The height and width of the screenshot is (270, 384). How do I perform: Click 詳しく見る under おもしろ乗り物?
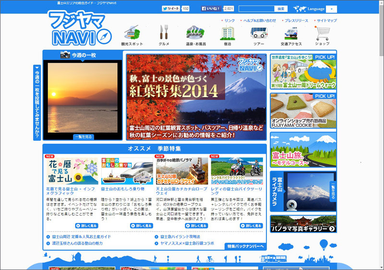pos(142,226)
